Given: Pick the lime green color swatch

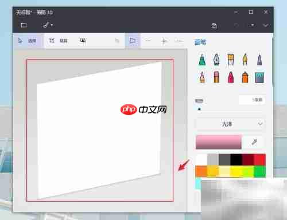Looking at the screenshot, I should [x=248, y=171].
